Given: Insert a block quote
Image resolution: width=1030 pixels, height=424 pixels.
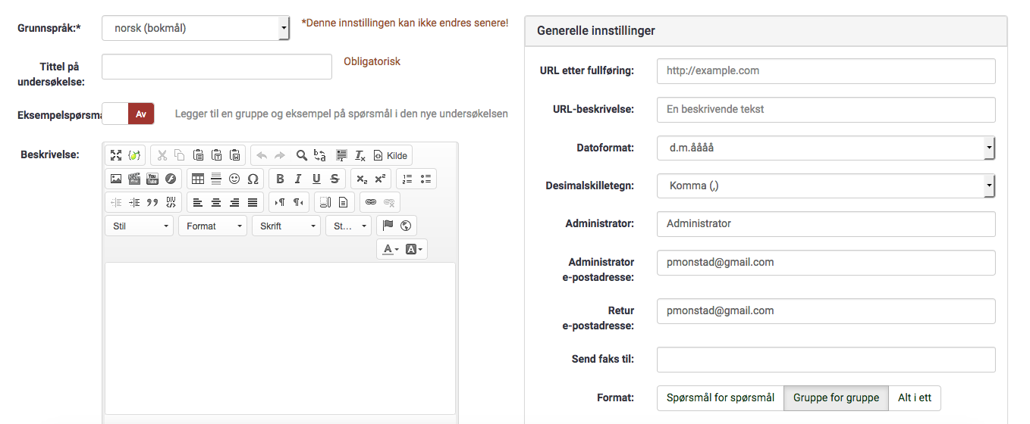Looking at the screenshot, I should coord(152,202).
